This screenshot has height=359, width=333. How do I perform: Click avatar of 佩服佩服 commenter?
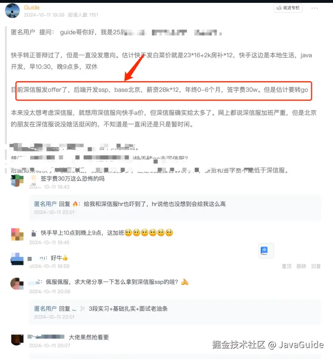(17, 283)
